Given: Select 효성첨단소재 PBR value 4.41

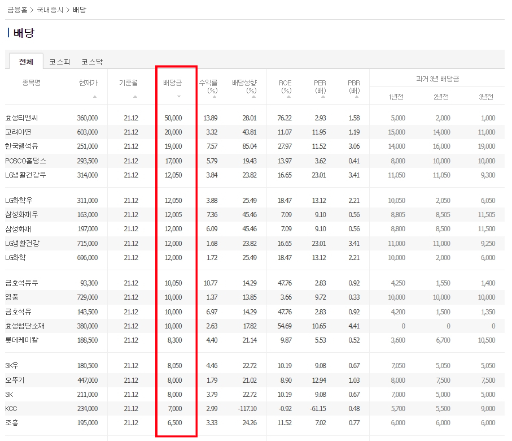Looking at the screenshot, I should (354, 326).
